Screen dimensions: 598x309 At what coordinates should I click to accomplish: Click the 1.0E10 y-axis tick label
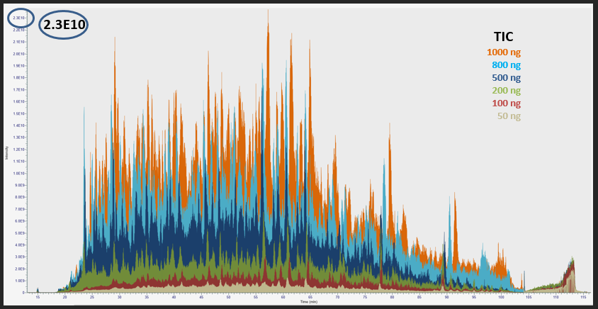tap(19, 173)
